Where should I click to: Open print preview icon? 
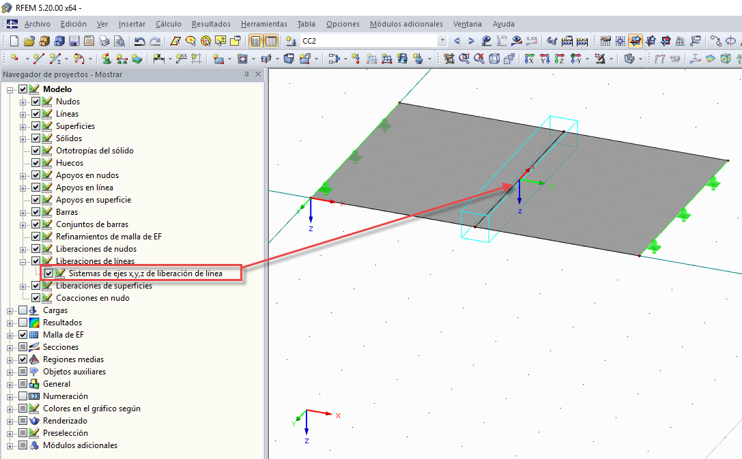click(x=119, y=41)
